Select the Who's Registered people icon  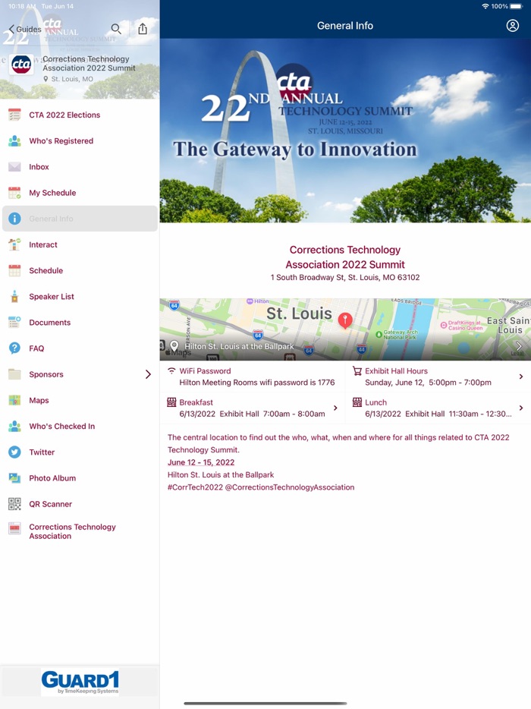(14, 140)
